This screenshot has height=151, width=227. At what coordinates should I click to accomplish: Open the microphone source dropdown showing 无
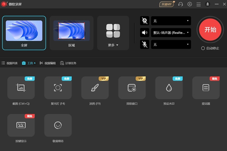point(171,45)
